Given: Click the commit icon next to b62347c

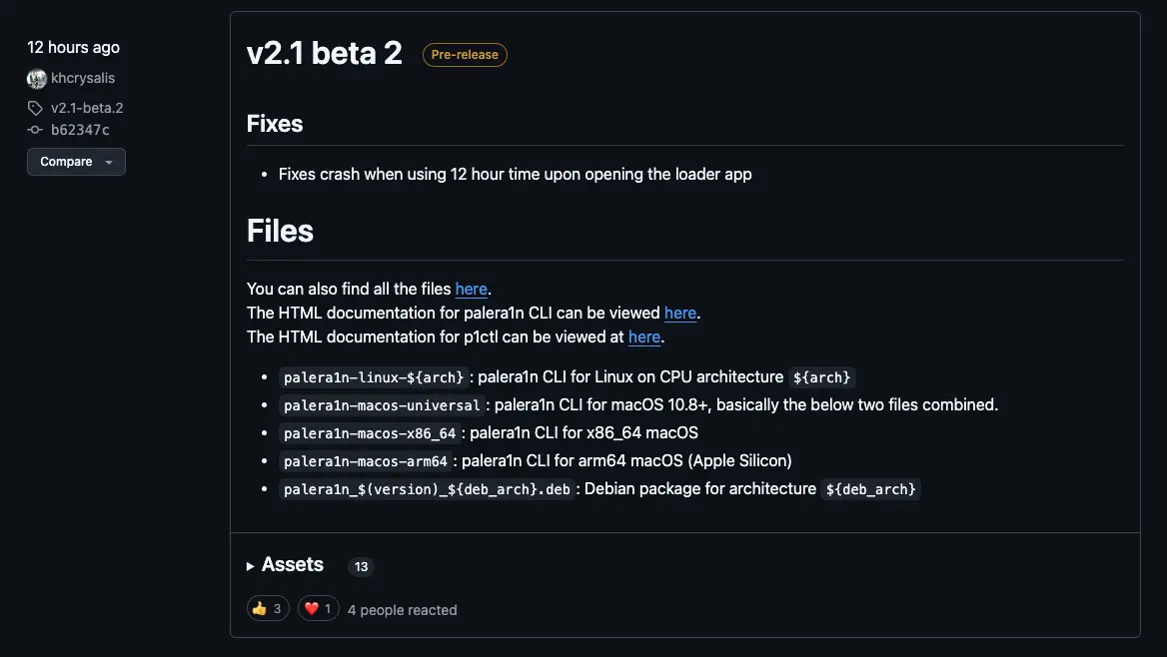Looking at the screenshot, I should (36, 129).
